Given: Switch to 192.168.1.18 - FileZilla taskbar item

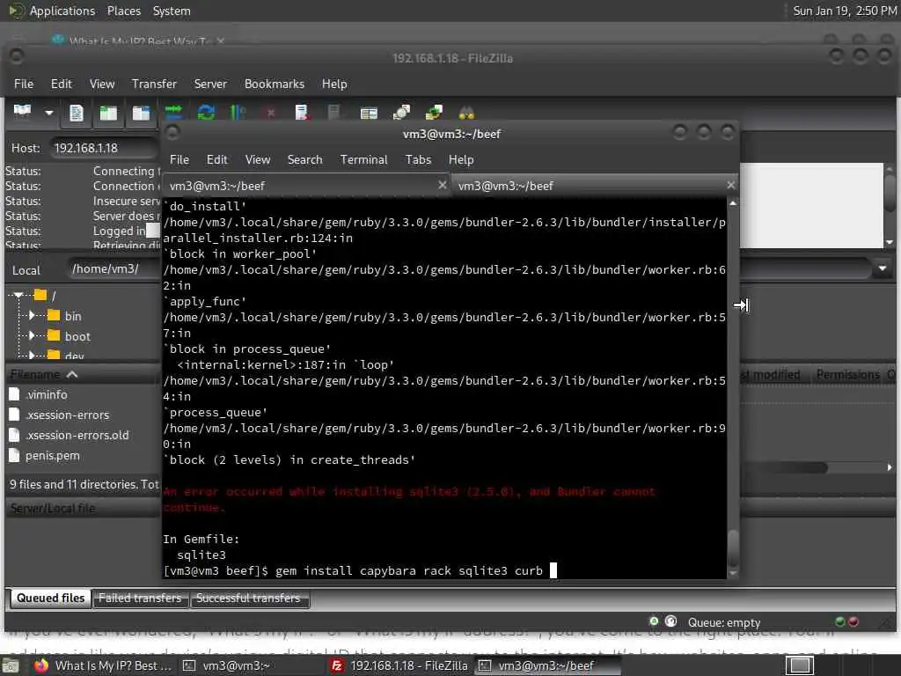Looking at the screenshot, I should pos(399,665).
